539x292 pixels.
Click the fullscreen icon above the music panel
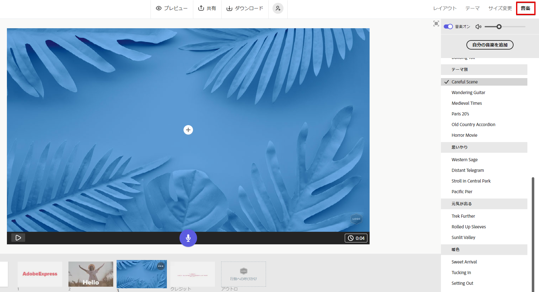coord(436,23)
